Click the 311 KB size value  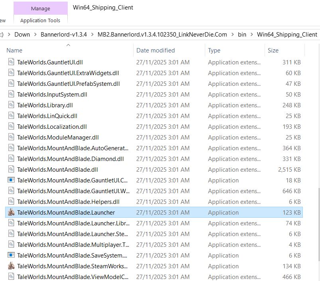coord(291,62)
